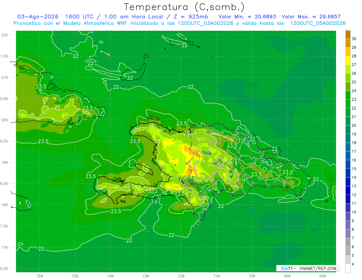This screenshot has height=280, width=362.
Task: Click the color legend value '29'
Action: (x=354, y=47)
